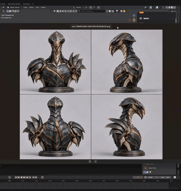Click the filename label above the image
The height and width of the screenshot is (191, 181).
(x=91, y=27)
